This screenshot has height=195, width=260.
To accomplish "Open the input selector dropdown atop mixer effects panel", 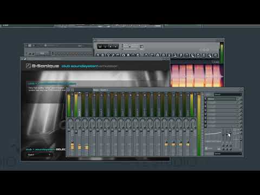I will (x=228, y=94).
